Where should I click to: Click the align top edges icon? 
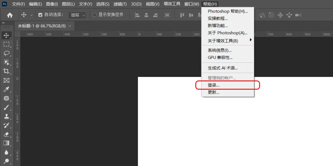tap(182, 15)
